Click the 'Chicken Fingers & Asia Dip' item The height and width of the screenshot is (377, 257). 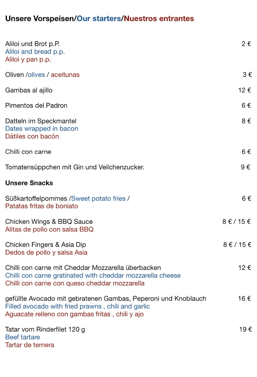click(x=46, y=245)
